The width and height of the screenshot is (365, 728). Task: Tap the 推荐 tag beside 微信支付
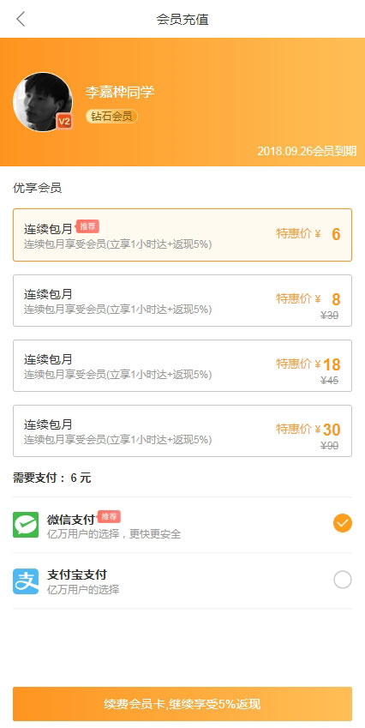[109, 516]
